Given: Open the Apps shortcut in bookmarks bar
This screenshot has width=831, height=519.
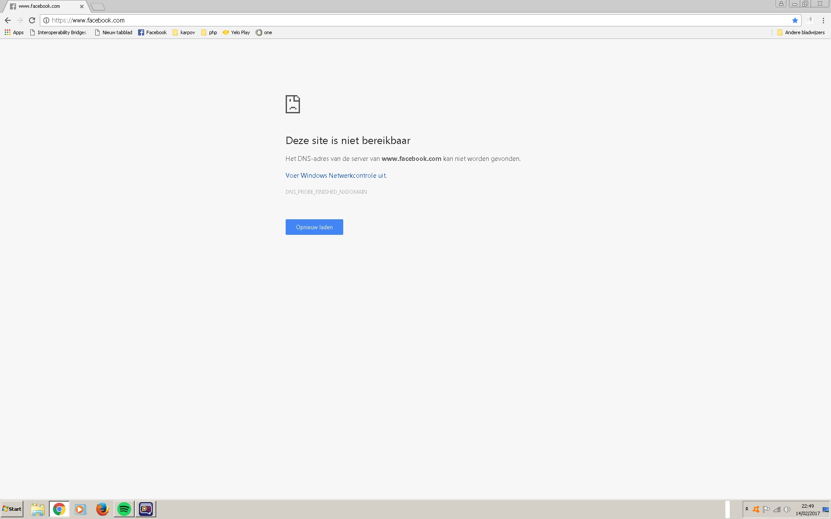Looking at the screenshot, I should [x=14, y=32].
